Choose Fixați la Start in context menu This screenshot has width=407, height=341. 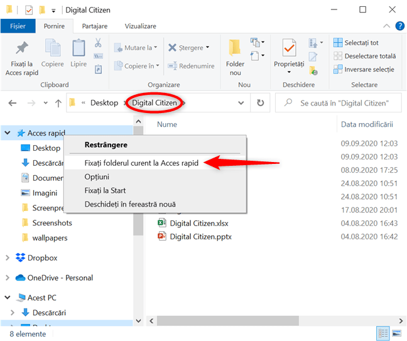pyautogui.click(x=155, y=190)
